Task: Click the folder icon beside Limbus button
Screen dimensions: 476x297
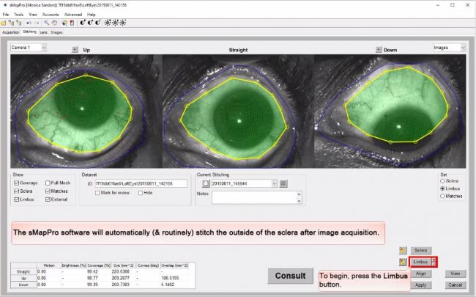Action: [x=403, y=262]
